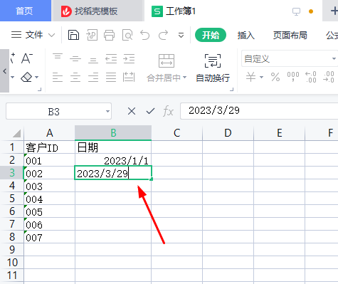The image size is (338, 284).
Task: Select column B header
Action: click(113, 133)
